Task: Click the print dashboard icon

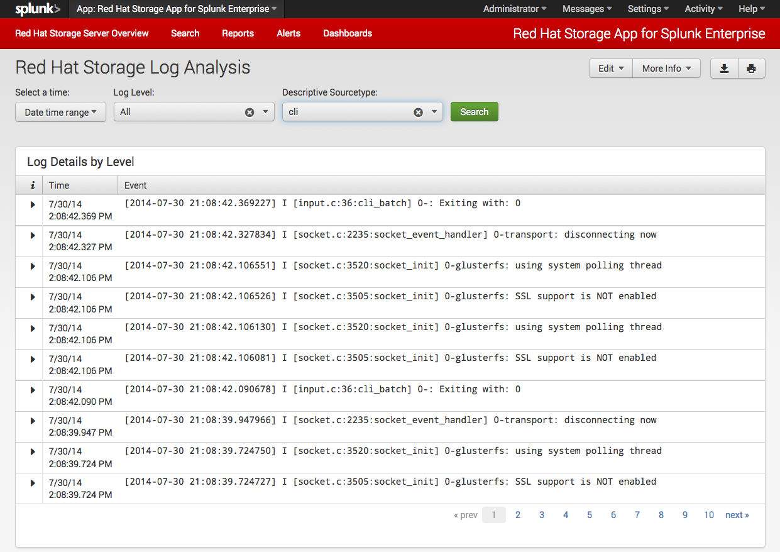Action: coord(751,69)
